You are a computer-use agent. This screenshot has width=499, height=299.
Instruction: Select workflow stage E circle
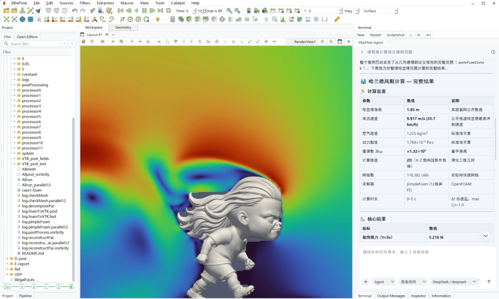pos(71,287)
